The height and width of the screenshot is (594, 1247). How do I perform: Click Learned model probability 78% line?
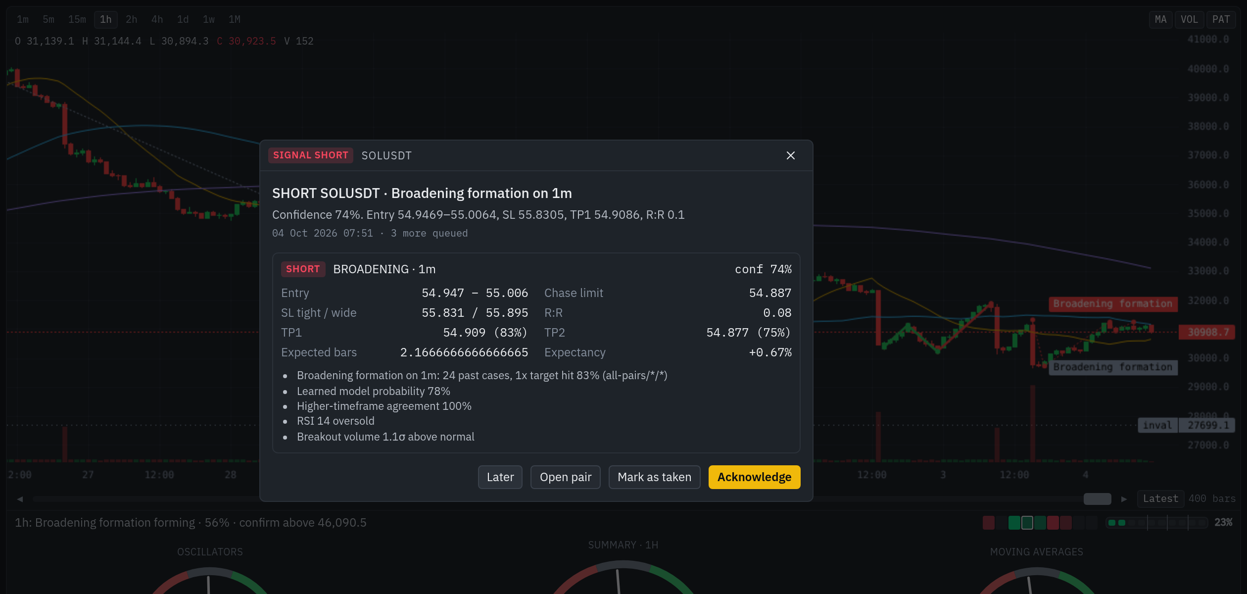tap(374, 391)
